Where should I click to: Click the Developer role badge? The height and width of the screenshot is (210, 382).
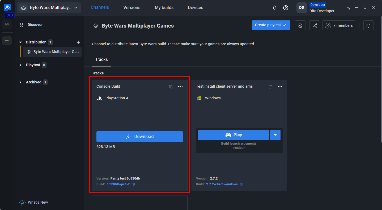click(x=318, y=5)
